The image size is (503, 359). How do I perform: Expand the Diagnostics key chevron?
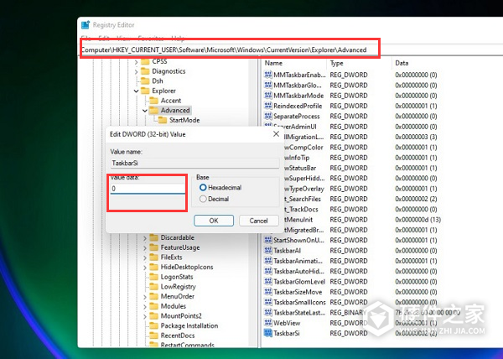[x=134, y=71]
